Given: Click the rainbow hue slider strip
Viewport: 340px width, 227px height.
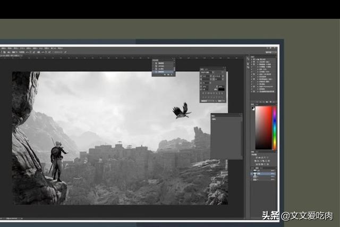Looking at the screenshot, I should tap(274, 128).
